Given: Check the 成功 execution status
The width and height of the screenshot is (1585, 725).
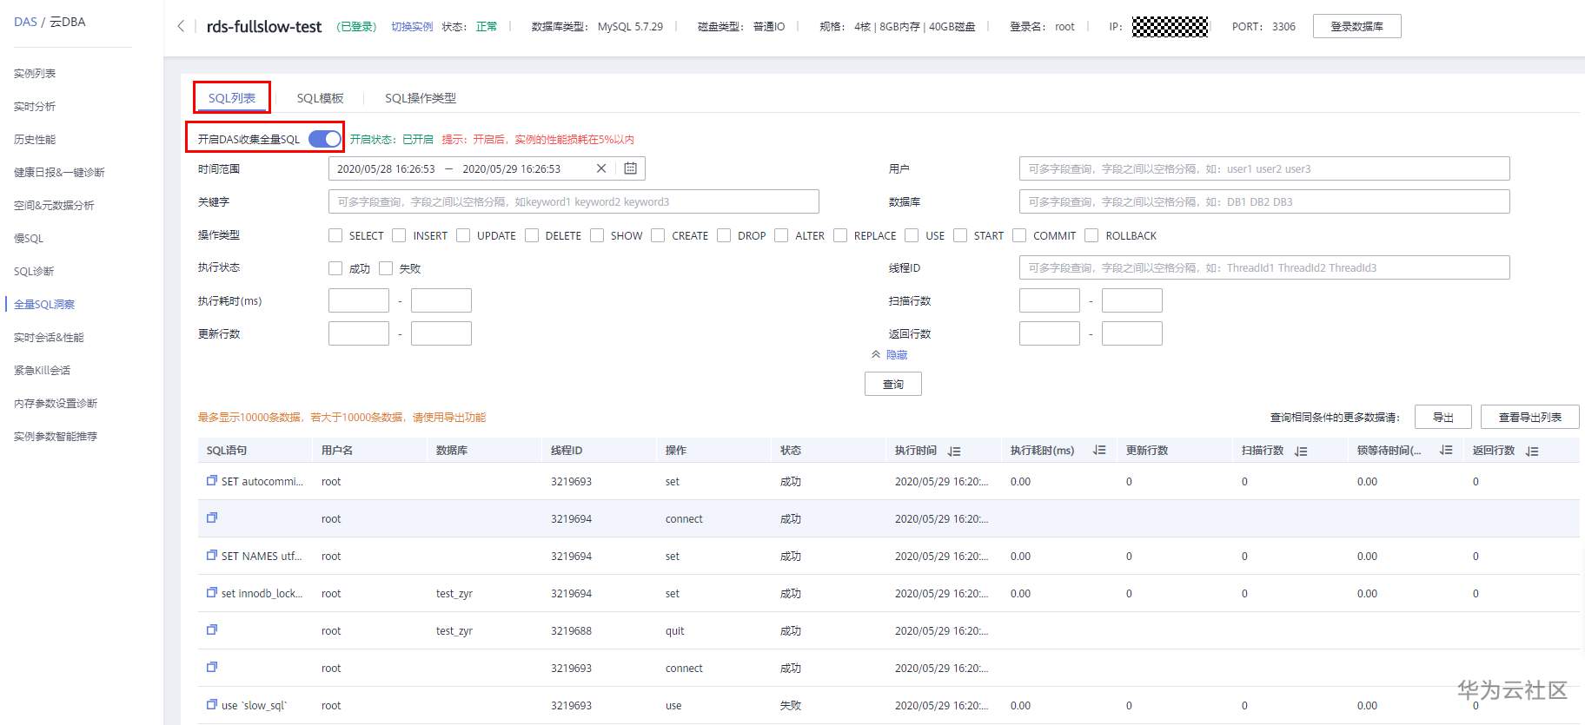Looking at the screenshot, I should [335, 268].
